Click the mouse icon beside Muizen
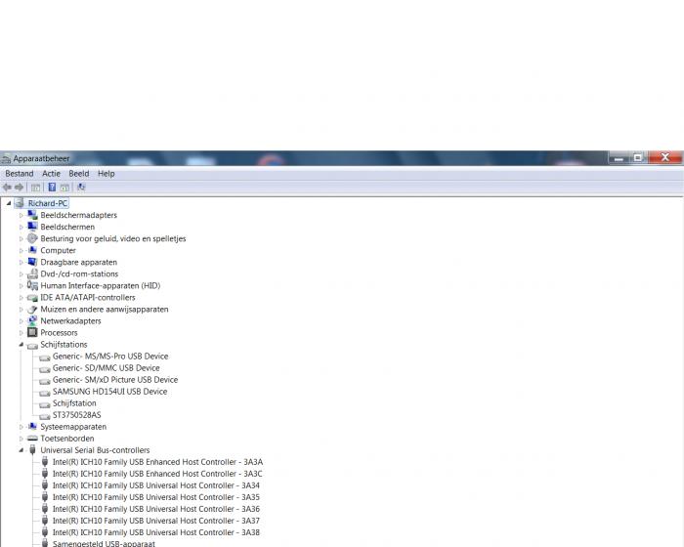 click(32, 309)
